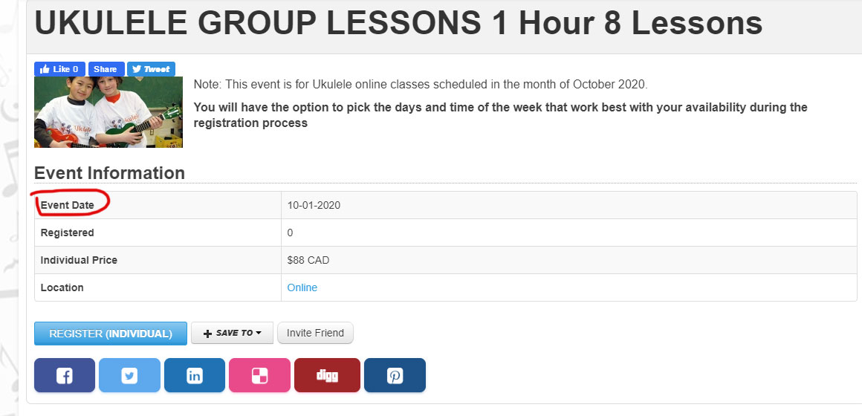The width and height of the screenshot is (862, 416).
Task: Click the Event Date label
Action: point(68,205)
